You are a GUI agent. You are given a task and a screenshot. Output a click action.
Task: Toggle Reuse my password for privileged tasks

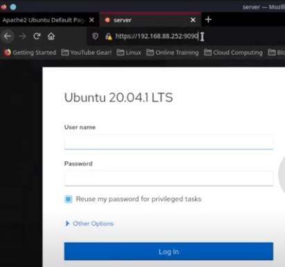pyautogui.click(x=68, y=199)
